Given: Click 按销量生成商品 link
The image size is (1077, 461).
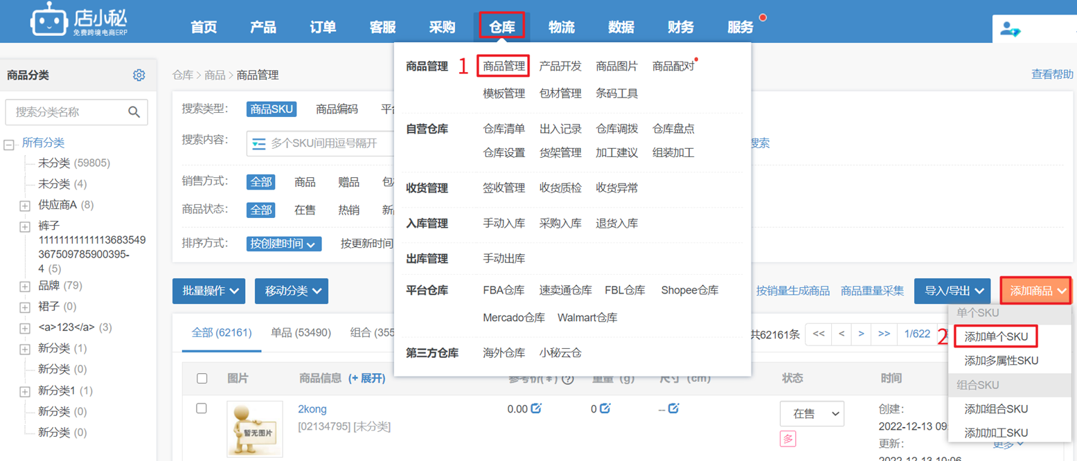Looking at the screenshot, I should pyautogui.click(x=793, y=291).
